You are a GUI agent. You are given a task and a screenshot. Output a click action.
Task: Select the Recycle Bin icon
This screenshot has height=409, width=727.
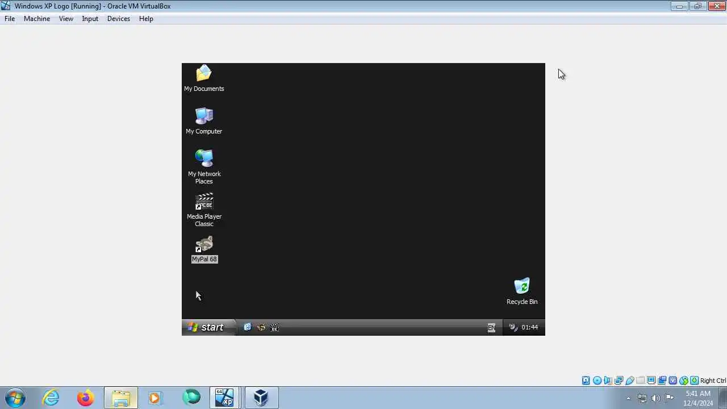click(x=522, y=291)
